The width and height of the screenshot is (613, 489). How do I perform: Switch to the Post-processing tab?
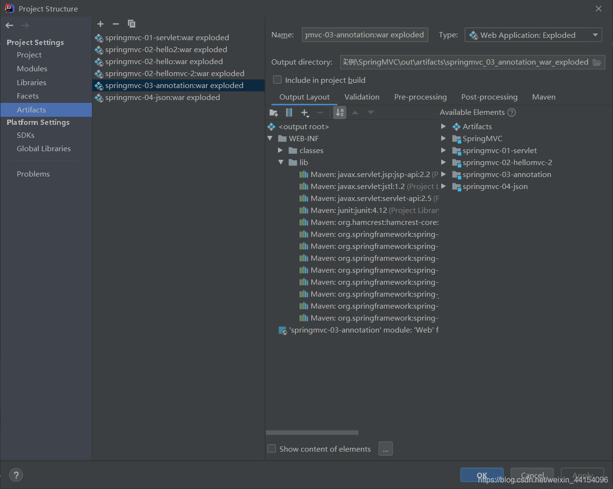click(490, 97)
